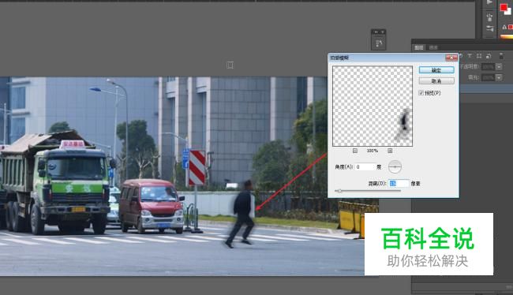This screenshot has width=513, height=295.
Task: Expand the small floating panel's double-arrow
Action: pos(376,32)
